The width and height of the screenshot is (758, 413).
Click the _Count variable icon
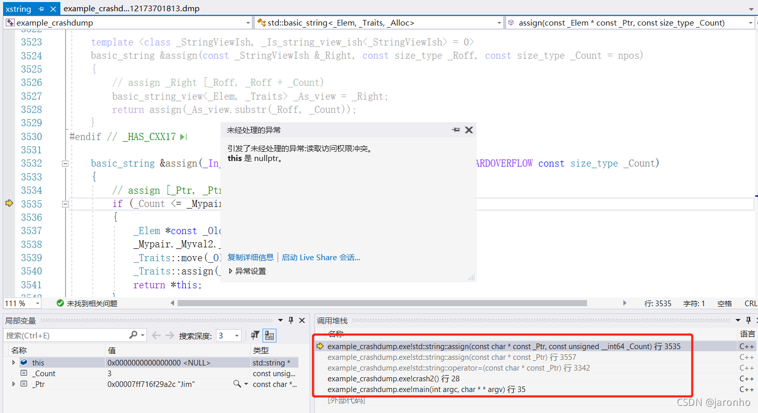click(24, 373)
